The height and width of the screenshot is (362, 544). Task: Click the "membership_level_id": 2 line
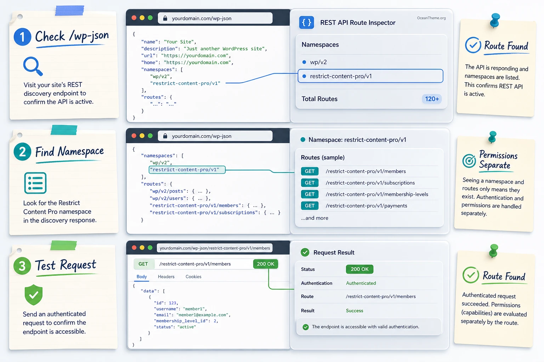186,321
